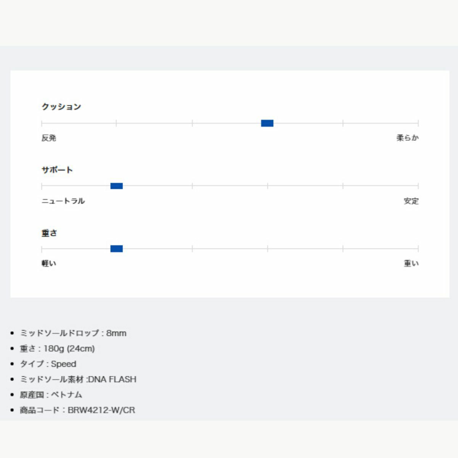Viewport: 458px width, 458px height.
Task: Click the クッション slider blue marker
Action: pos(267,123)
